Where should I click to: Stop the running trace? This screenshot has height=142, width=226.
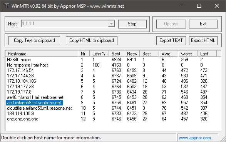pos(132,24)
